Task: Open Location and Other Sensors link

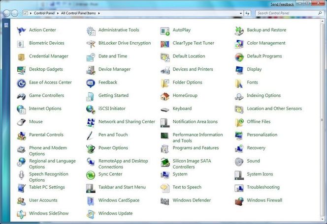Action: (x=274, y=109)
